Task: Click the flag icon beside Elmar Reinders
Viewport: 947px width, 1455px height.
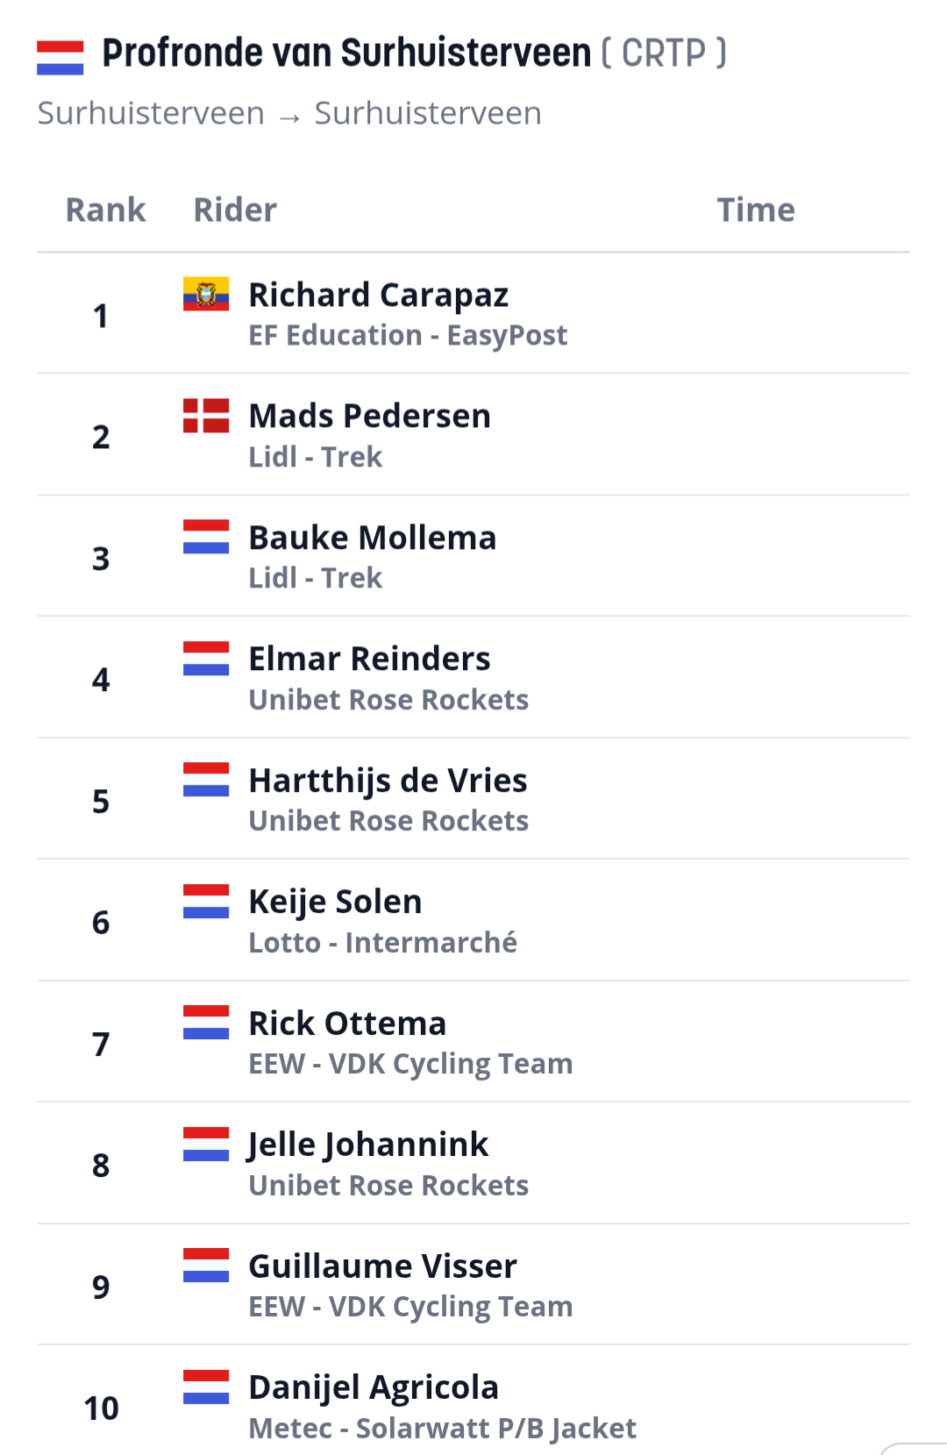Action: tap(206, 659)
